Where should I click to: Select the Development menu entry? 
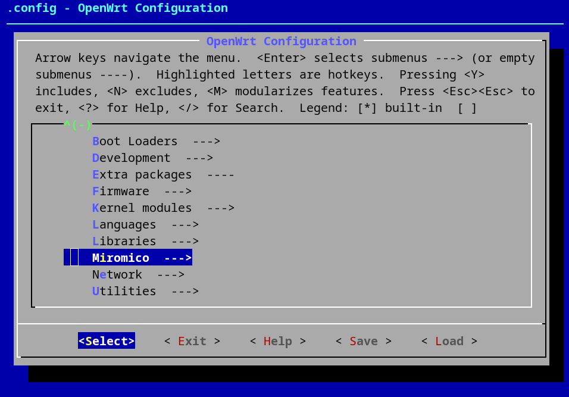131,158
